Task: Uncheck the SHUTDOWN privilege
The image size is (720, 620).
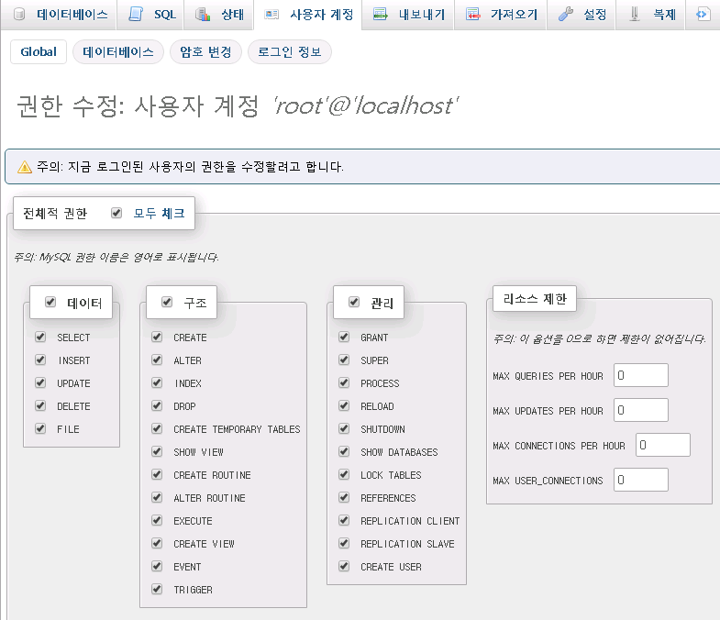Action: tap(344, 428)
